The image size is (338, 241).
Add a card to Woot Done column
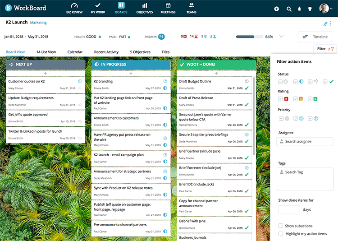point(216,74)
